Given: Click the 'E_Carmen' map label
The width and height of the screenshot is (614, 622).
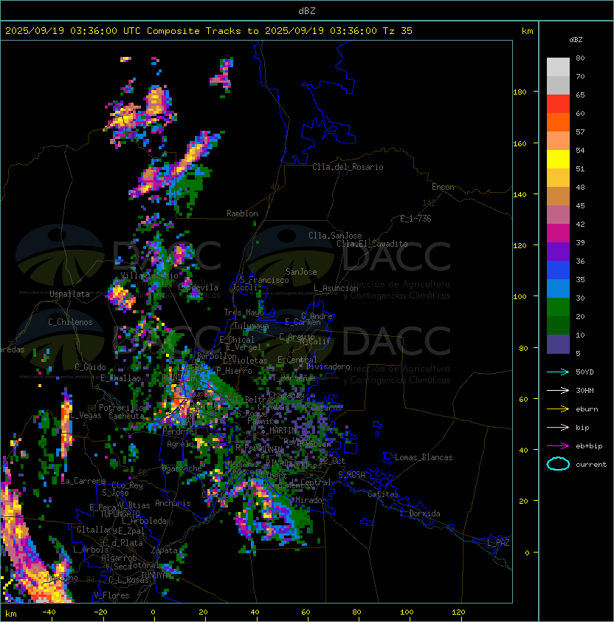Looking at the screenshot, I should click(303, 322).
